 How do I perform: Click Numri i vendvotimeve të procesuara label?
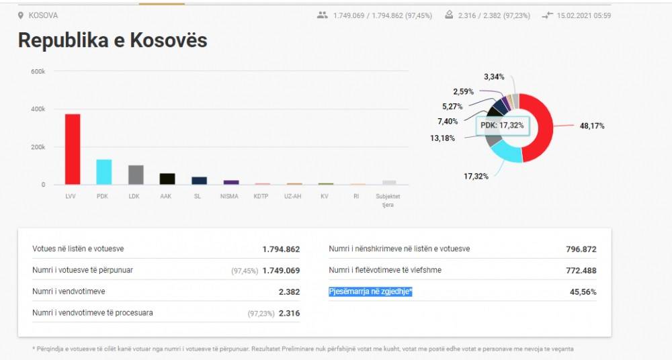click(x=93, y=313)
